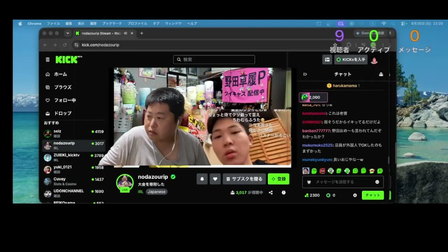Viewport: 448px width, 252px height.
Task: Focus the 検索 search field
Action: [214, 59]
